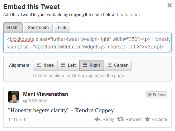Click the Favorite star icon

pyautogui.click(x=147, y=119)
